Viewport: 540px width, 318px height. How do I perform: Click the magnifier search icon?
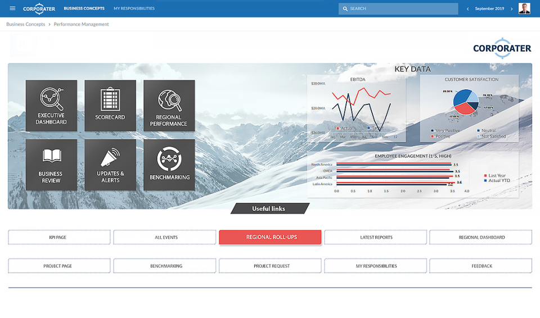345,8
